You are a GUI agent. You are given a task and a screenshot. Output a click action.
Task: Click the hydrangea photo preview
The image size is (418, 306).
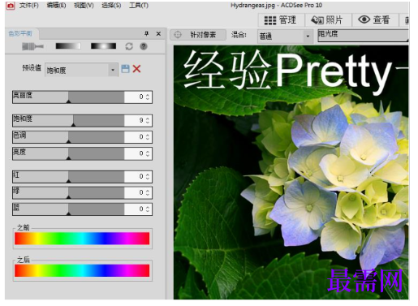tap(291, 172)
